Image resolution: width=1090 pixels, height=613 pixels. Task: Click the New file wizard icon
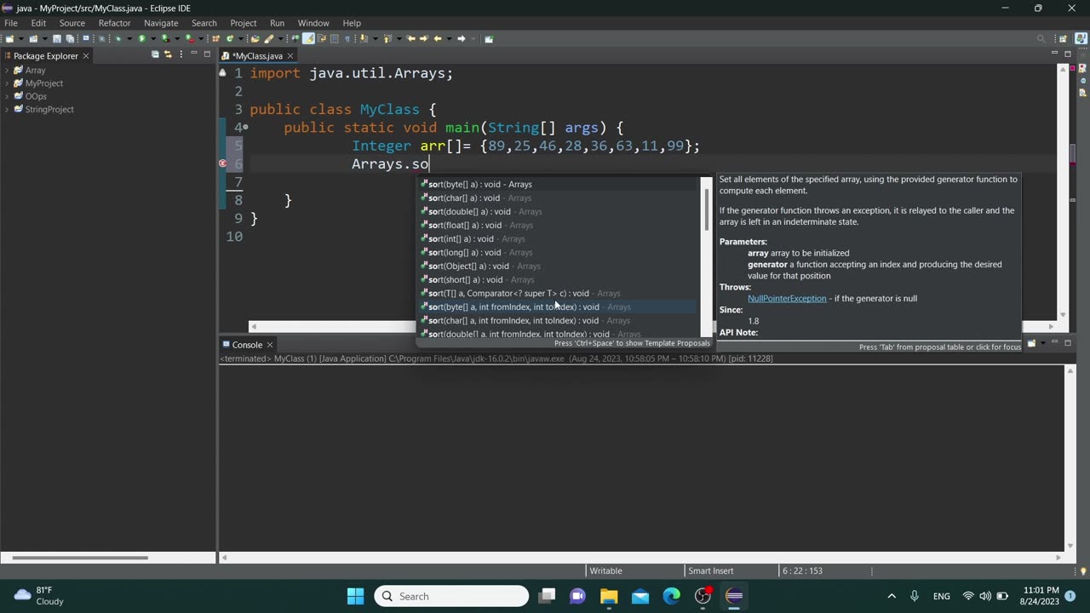(x=9, y=38)
